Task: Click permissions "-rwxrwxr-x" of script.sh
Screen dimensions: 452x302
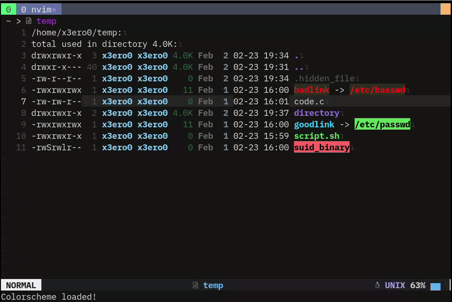Action: [x=56, y=136]
